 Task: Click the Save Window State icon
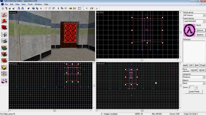(23, 8)
